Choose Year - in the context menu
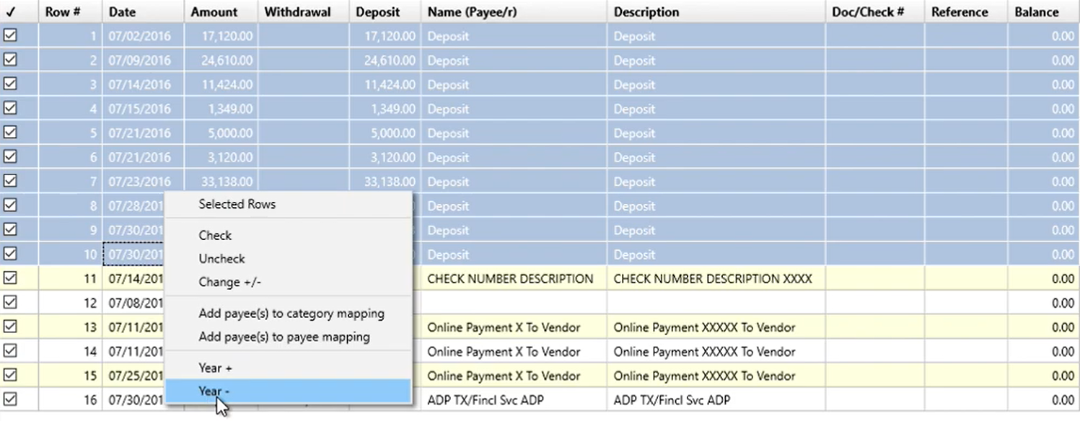 point(289,391)
